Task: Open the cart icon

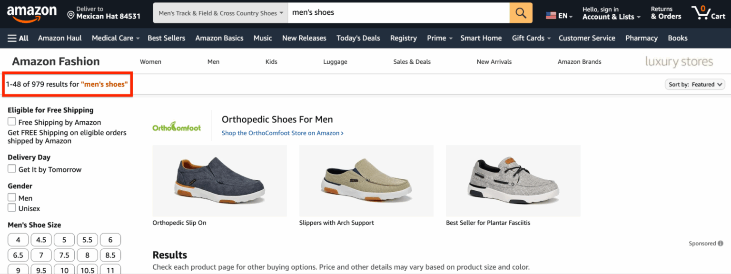Action: tap(708, 13)
